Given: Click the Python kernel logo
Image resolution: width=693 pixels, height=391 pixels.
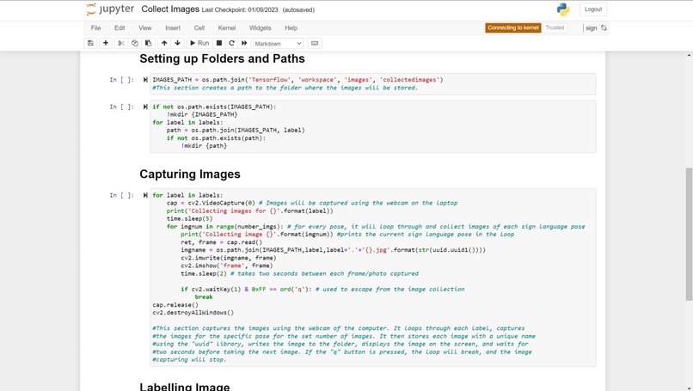Looking at the screenshot, I should (563, 9).
